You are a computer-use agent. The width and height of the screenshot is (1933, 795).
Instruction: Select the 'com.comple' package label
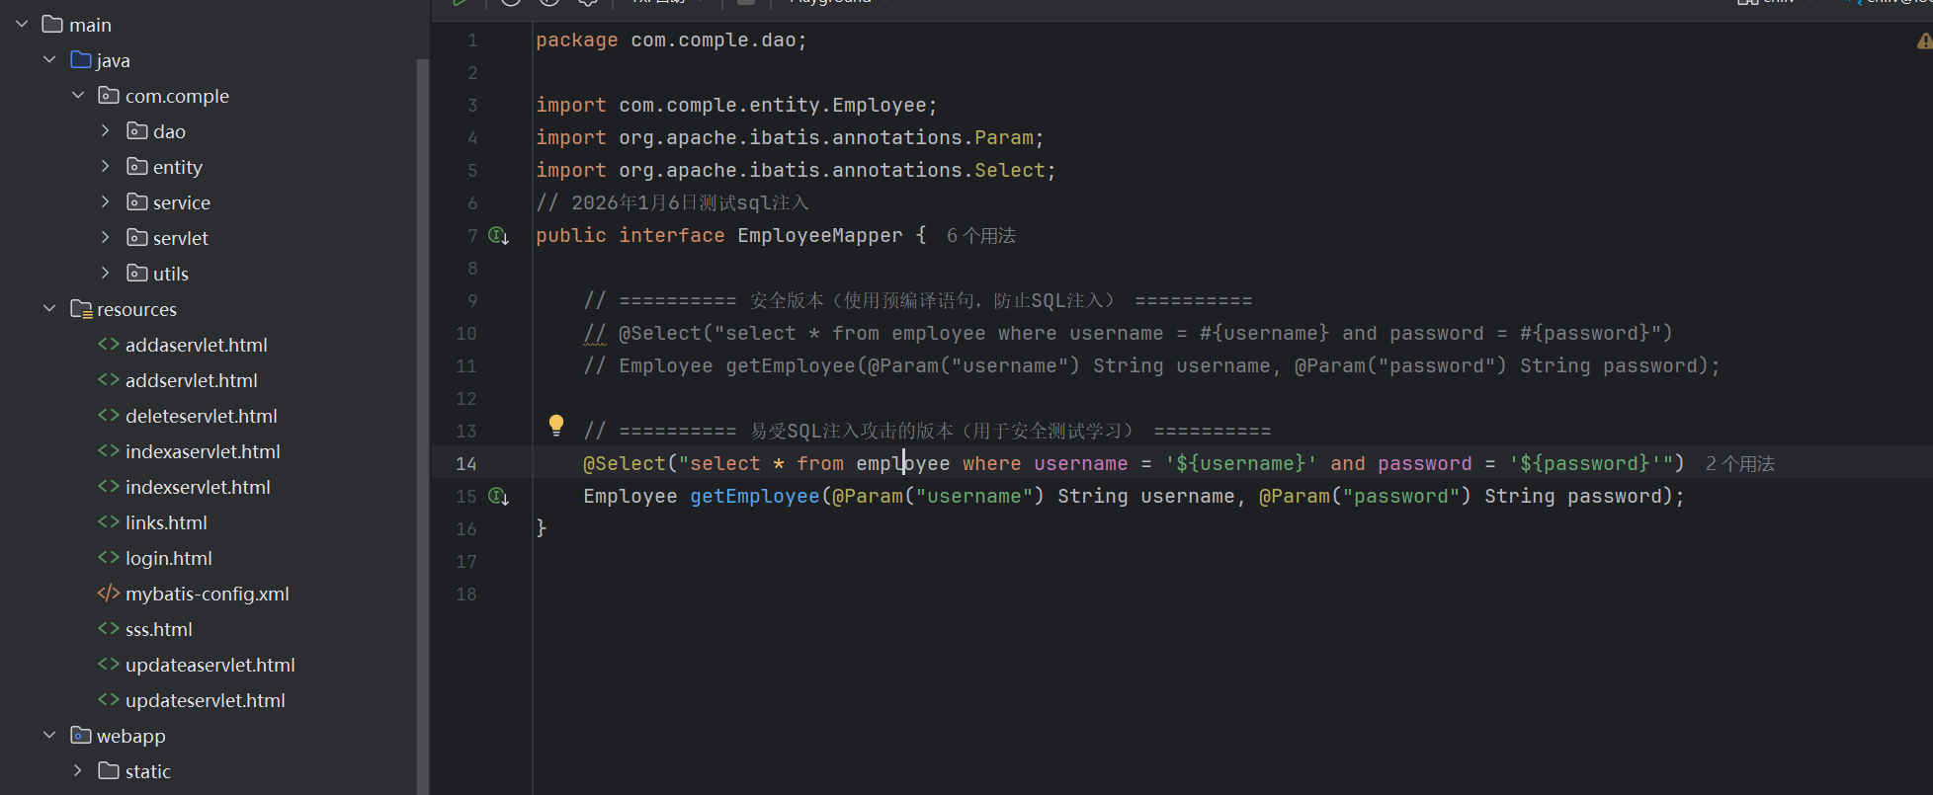(177, 96)
